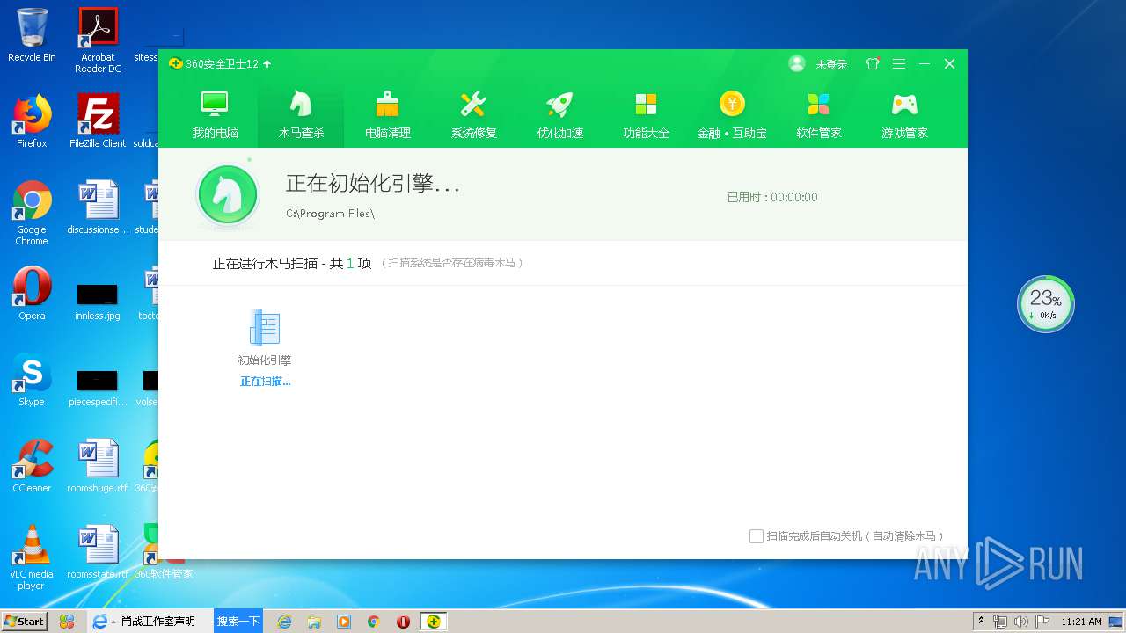Viewport: 1126px width, 633px height.
Task: Open 金融·互助宝 coin icon
Action: pyautogui.click(x=732, y=105)
